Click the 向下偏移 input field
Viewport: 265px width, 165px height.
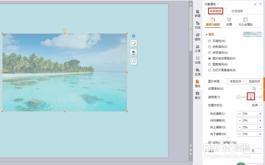click(x=250, y=134)
